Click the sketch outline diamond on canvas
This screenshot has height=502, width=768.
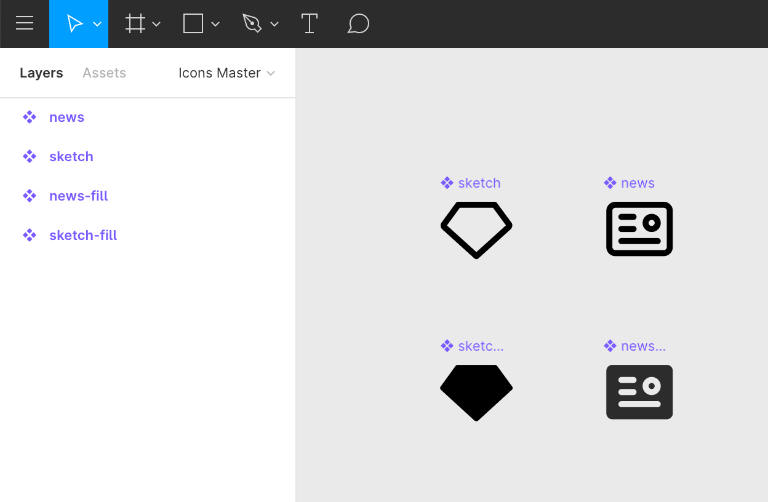point(476,229)
